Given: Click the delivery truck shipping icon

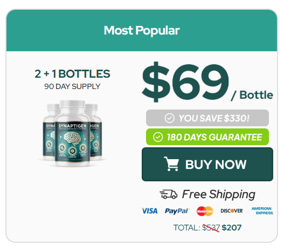Looking at the screenshot, I should coord(168,194).
